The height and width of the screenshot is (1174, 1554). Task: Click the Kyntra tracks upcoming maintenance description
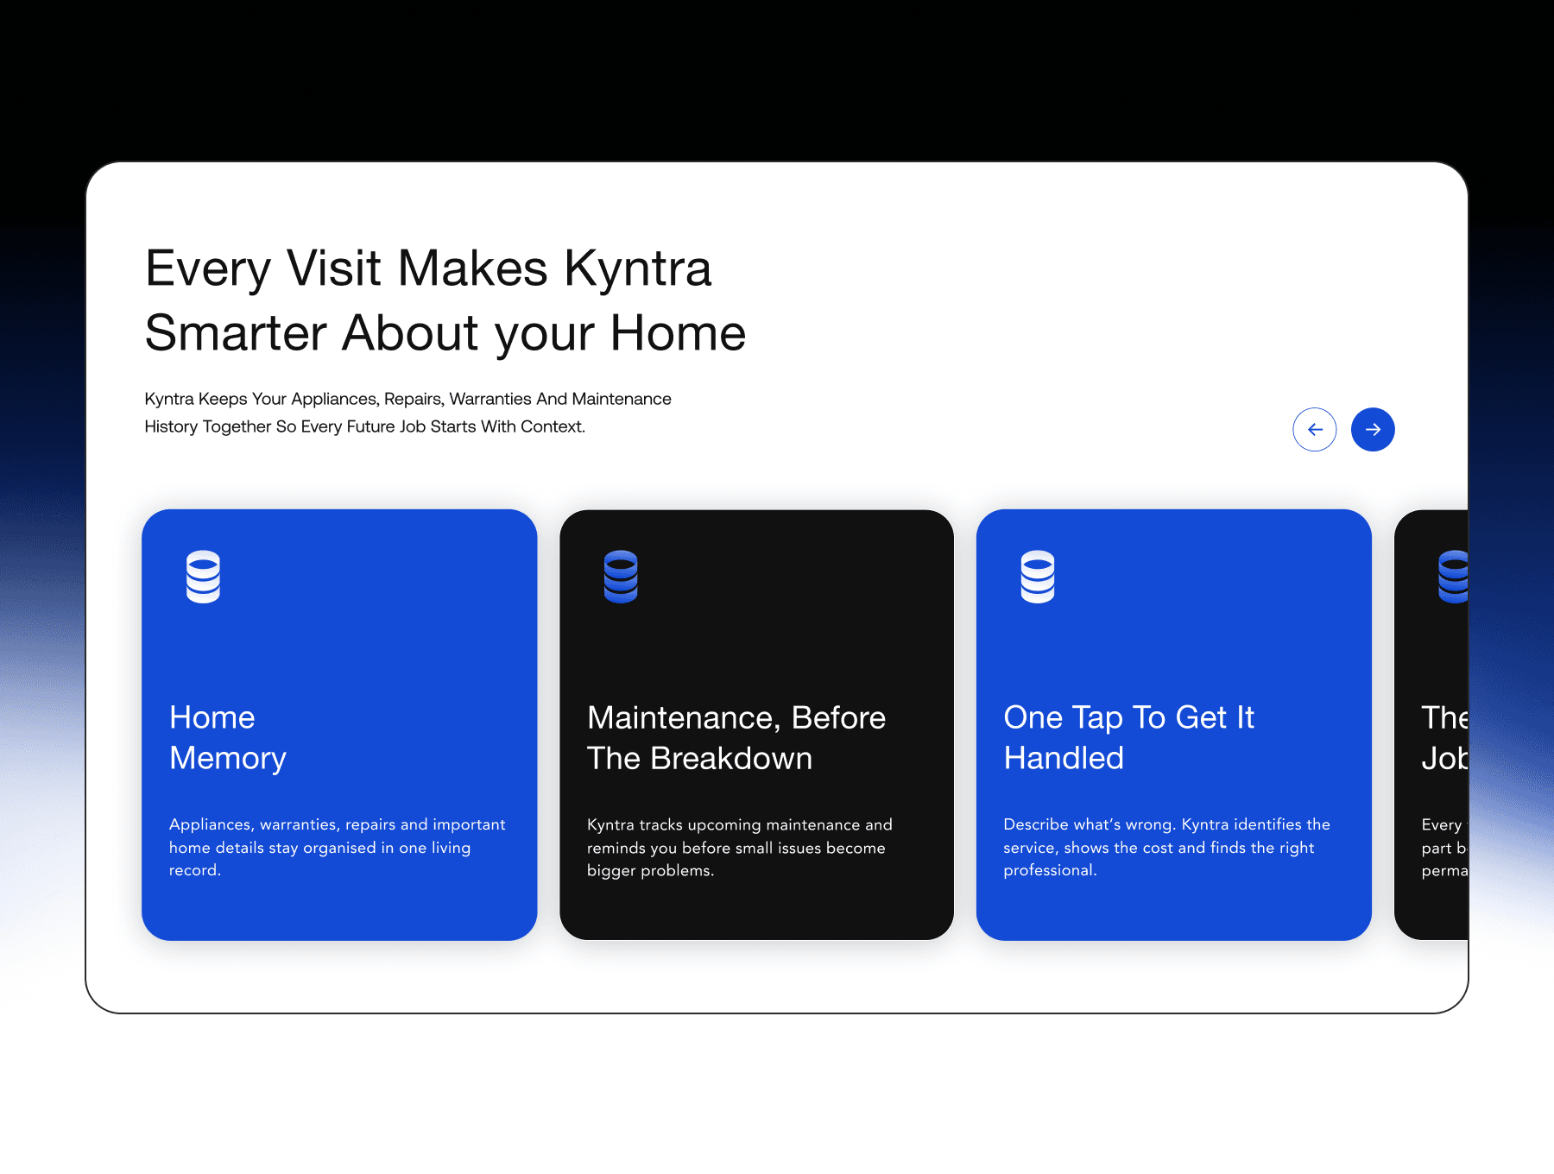[740, 847]
